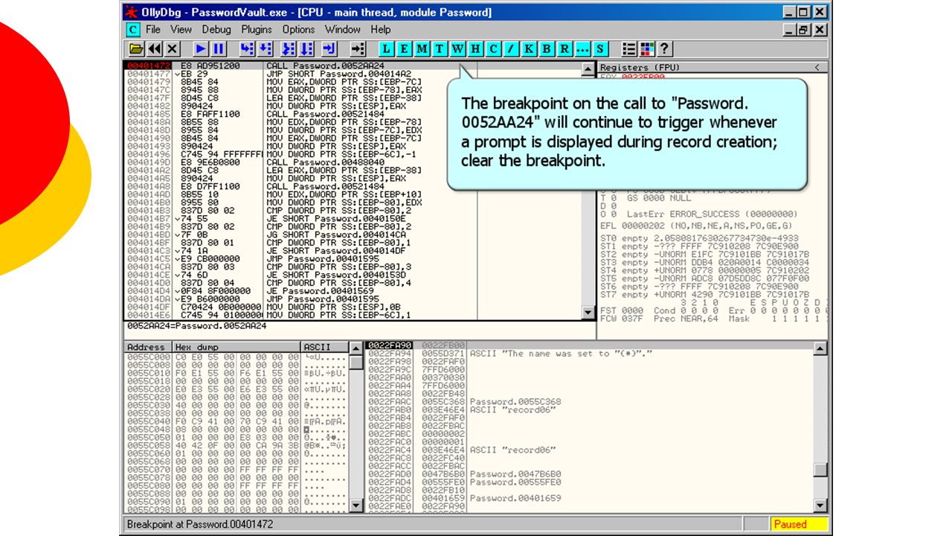Open the Windows list with W
Image resolution: width=952 pixels, height=536 pixels.
(458, 49)
